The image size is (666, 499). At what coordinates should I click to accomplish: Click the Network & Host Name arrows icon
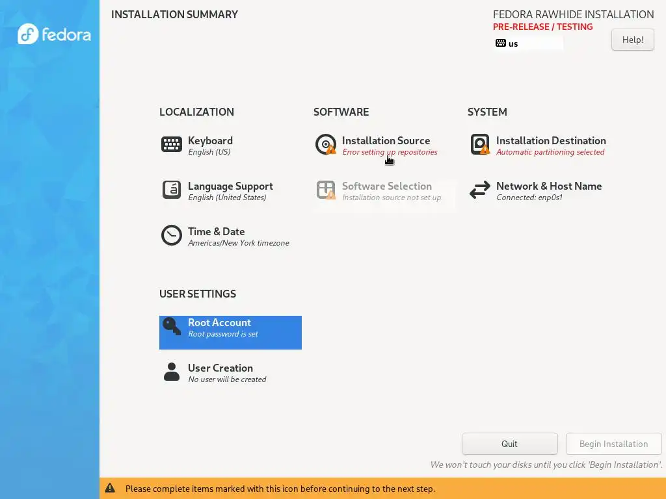(480, 190)
